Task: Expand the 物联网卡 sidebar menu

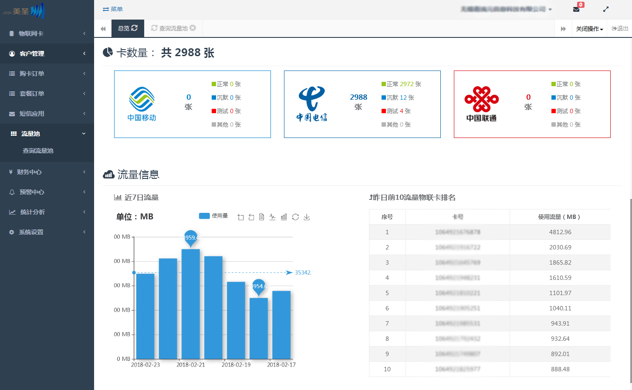Action: click(47, 34)
